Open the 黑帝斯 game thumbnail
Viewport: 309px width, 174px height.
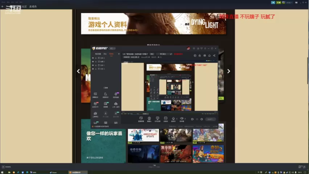tap(176, 154)
